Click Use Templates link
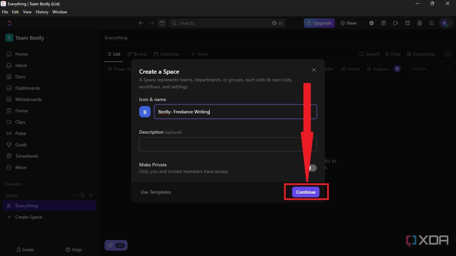Screen dimensions: 456x256 click(x=156, y=192)
